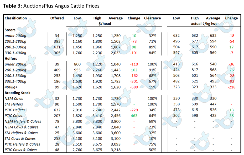Select the $/head subheader label
This screenshot has height=155, width=244.
point(105,24)
